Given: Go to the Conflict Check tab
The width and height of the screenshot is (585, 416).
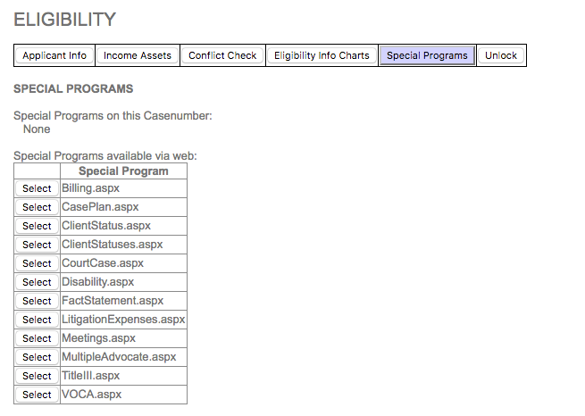Looking at the screenshot, I should 222,55.
